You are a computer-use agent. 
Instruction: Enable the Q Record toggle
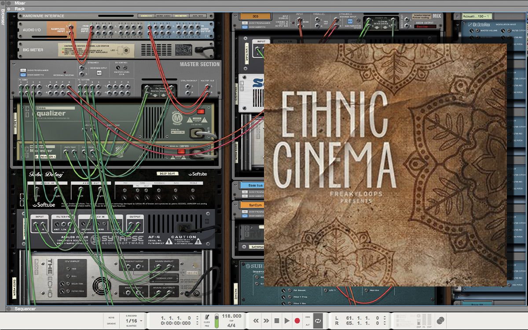(131, 316)
